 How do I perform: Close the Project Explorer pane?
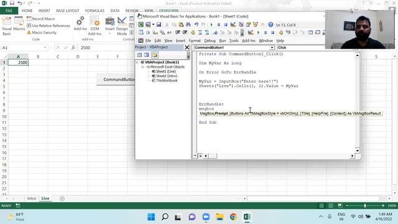click(x=187, y=47)
